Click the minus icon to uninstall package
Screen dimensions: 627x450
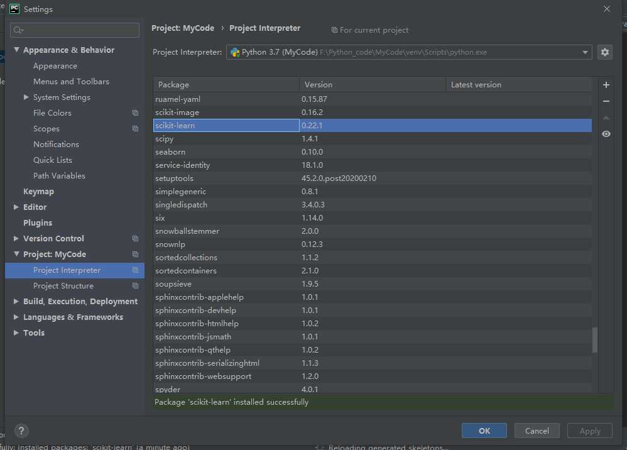tap(606, 101)
